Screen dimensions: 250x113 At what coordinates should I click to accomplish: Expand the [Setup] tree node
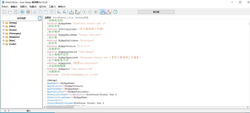click(3, 23)
